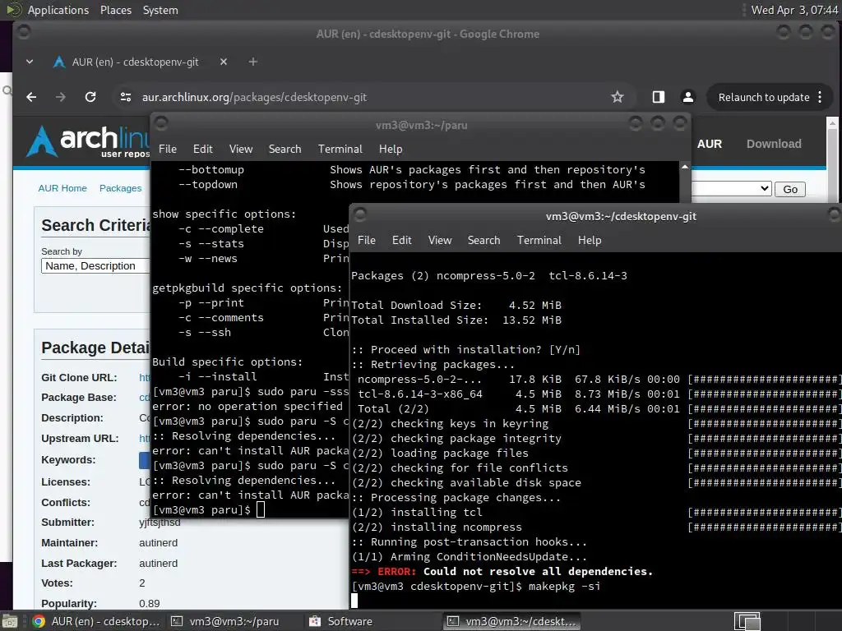This screenshot has width=842, height=631.
Task: Open Terminal menu in cdesktopenv-git terminal
Action: pos(539,241)
